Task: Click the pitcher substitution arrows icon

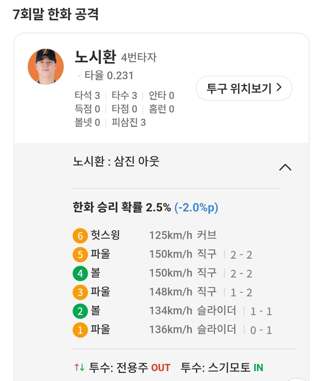Action: tap(79, 367)
